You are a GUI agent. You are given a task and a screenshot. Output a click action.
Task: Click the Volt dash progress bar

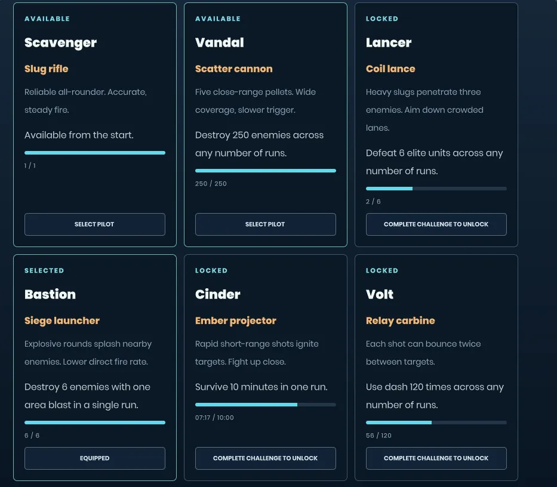pos(436,423)
